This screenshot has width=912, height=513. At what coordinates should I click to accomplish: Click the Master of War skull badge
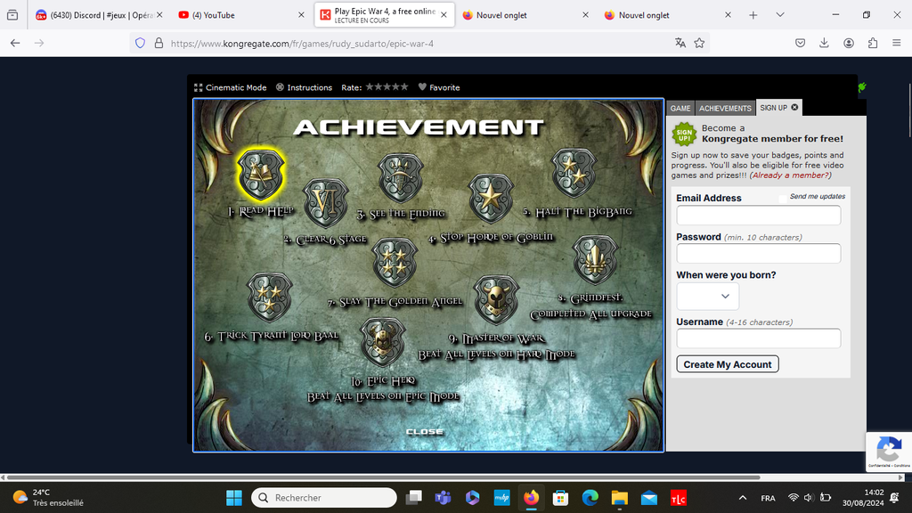tap(496, 299)
